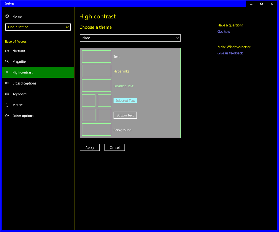Open Closed captions settings
The height and width of the screenshot is (232, 279).
(38, 83)
